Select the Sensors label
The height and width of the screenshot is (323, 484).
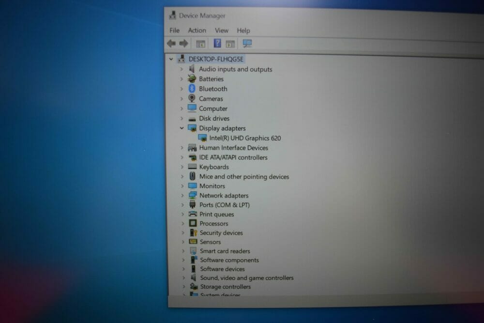210,242
